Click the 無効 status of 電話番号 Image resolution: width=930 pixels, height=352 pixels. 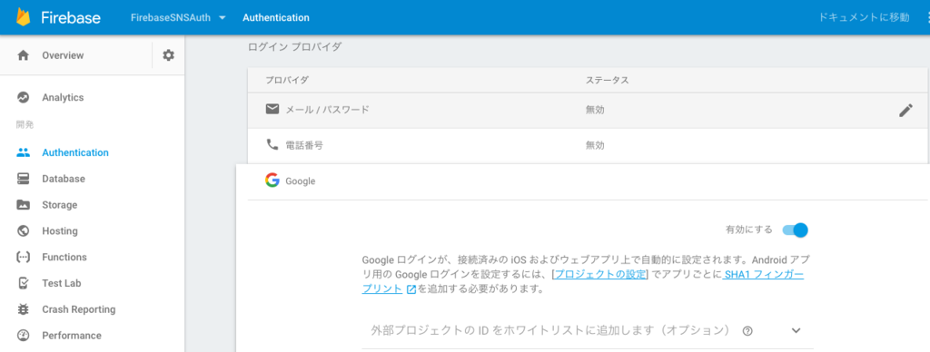pos(595,144)
